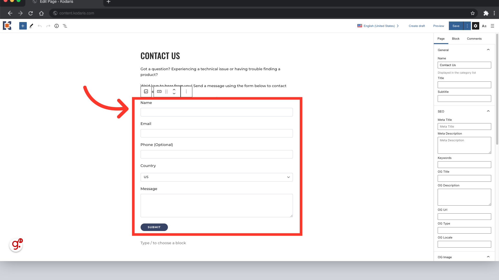This screenshot has width=499, height=280.
Task: Switch to the Block tab
Action: click(x=456, y=39)
